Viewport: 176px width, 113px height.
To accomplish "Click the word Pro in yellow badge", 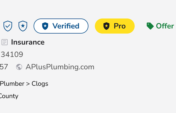I will [x=120, y=26].
